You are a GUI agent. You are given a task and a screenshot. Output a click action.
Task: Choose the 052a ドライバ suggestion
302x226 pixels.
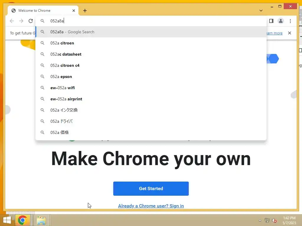151,121
